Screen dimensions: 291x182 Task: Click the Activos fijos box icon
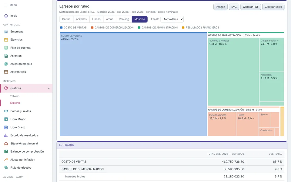[6, 72]
